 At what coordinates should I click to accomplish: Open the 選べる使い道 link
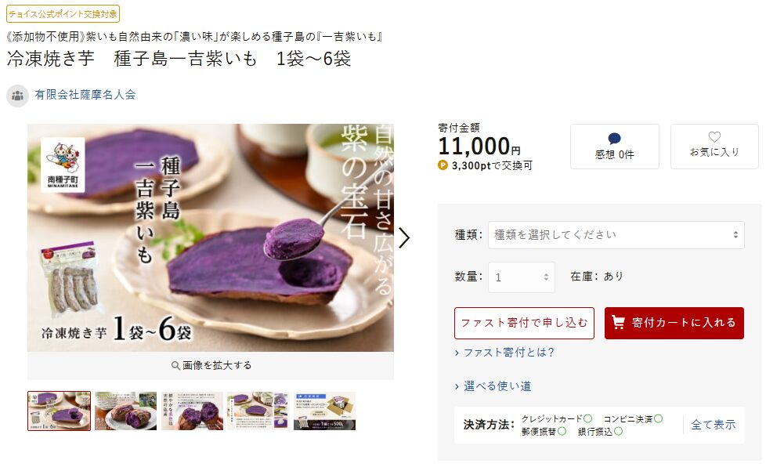pos(497,386)
